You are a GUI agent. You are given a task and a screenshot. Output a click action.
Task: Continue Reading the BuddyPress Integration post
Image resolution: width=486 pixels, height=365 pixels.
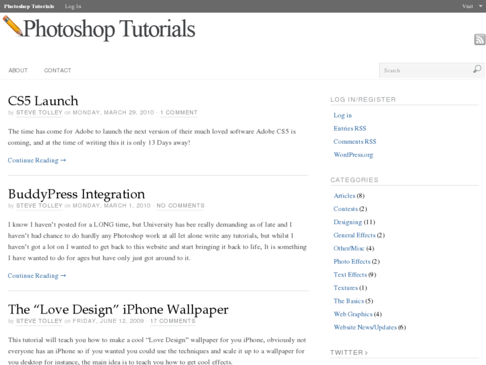click(37, 275)
